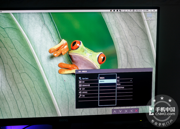This screenshot has height=129, width=180.
Task: Click the OSD down arrow button
Action: [x=120, y=111]
